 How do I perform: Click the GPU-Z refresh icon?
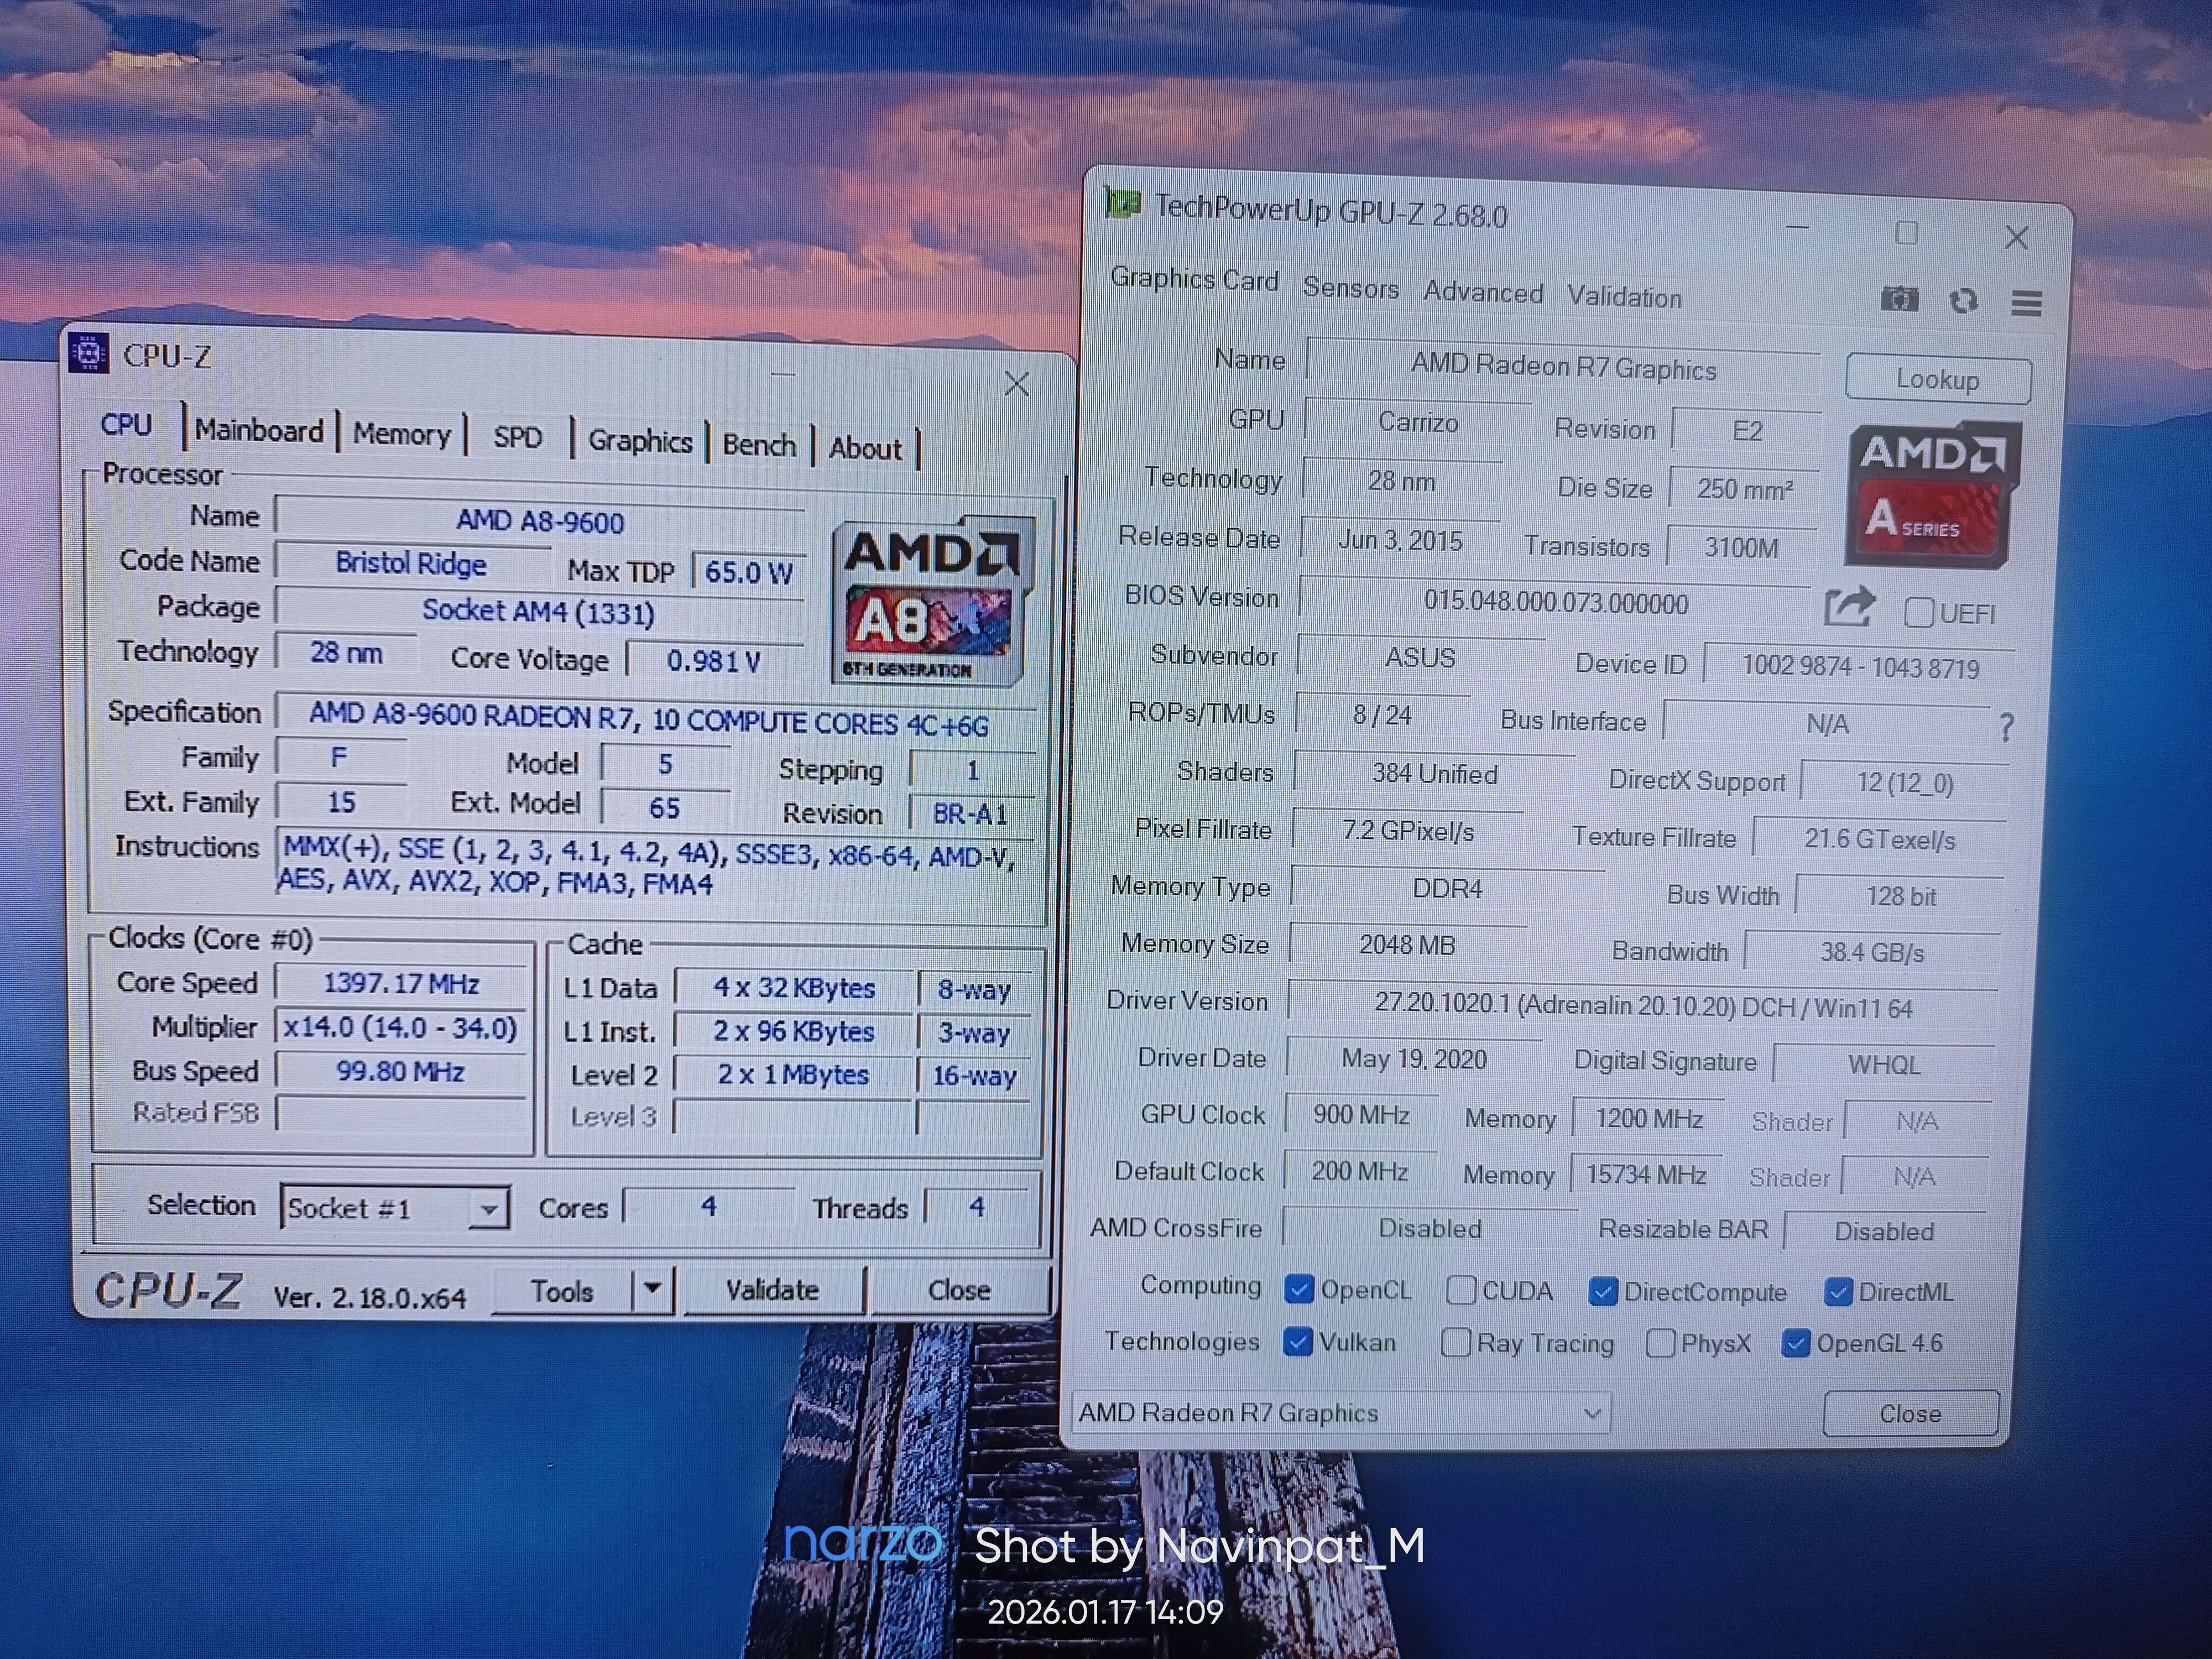(1963, 301)
